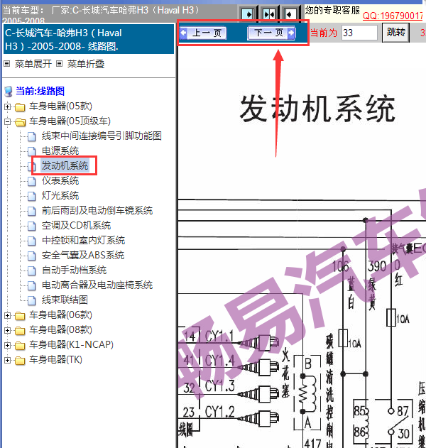Viewport: 426px width, 448px height.
Task: Click the 当前:线路图 computer icon
Action: click(x=9, y=92)
